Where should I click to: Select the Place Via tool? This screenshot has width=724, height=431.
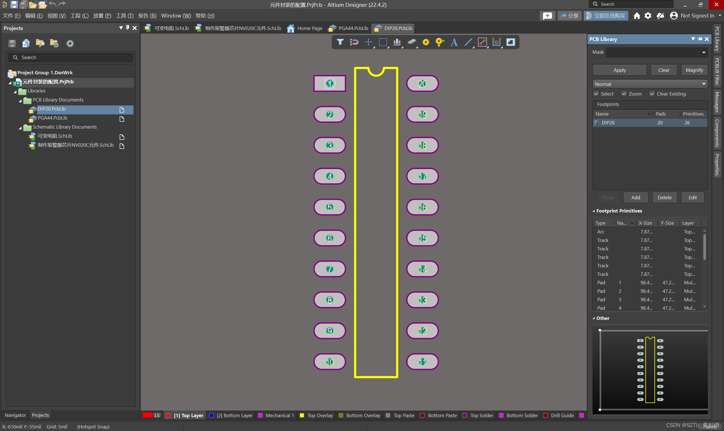(439, 42)
